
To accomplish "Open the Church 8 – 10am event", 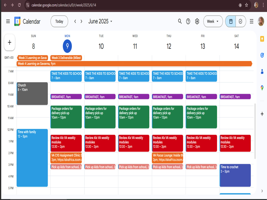I will tap(32, 94).
